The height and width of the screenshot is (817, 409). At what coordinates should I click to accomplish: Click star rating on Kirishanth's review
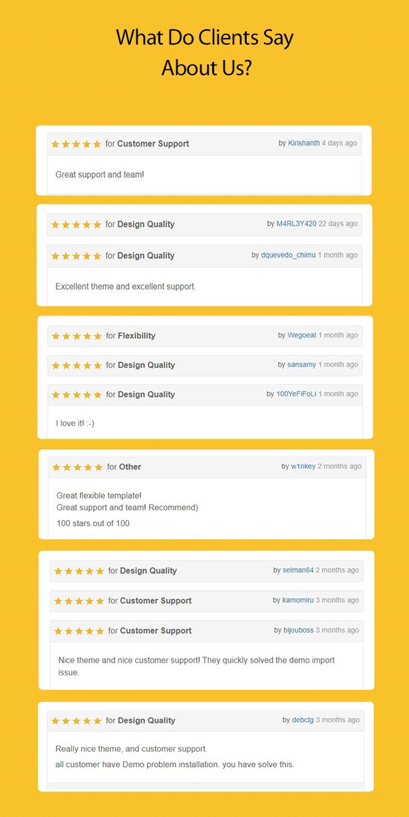click(x=76, y=144)
